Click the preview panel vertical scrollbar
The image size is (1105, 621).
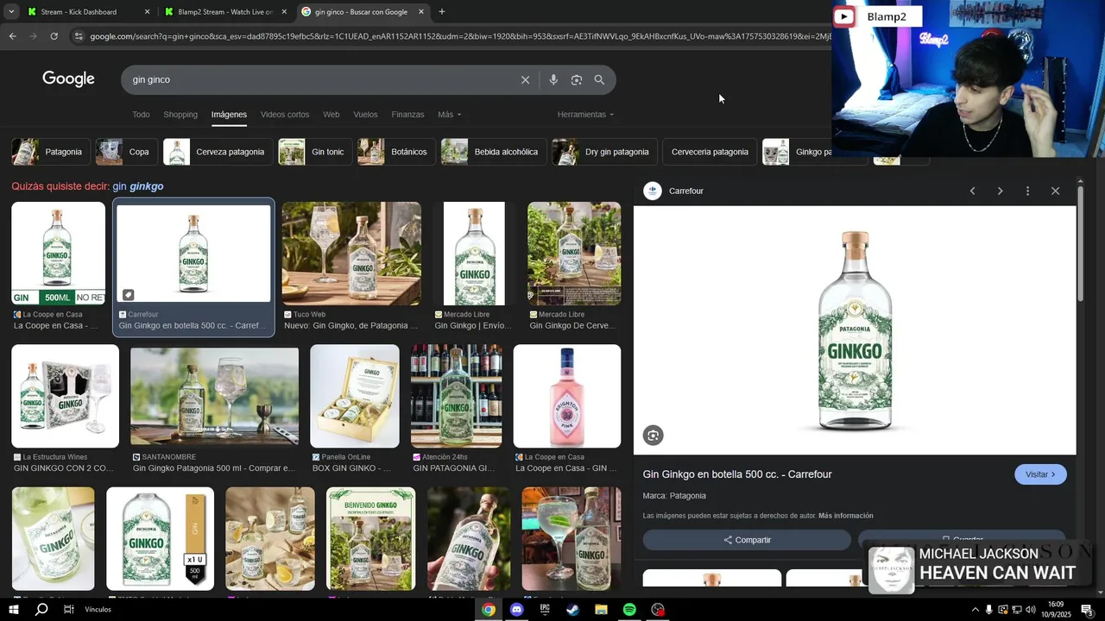pos(1080,244)
